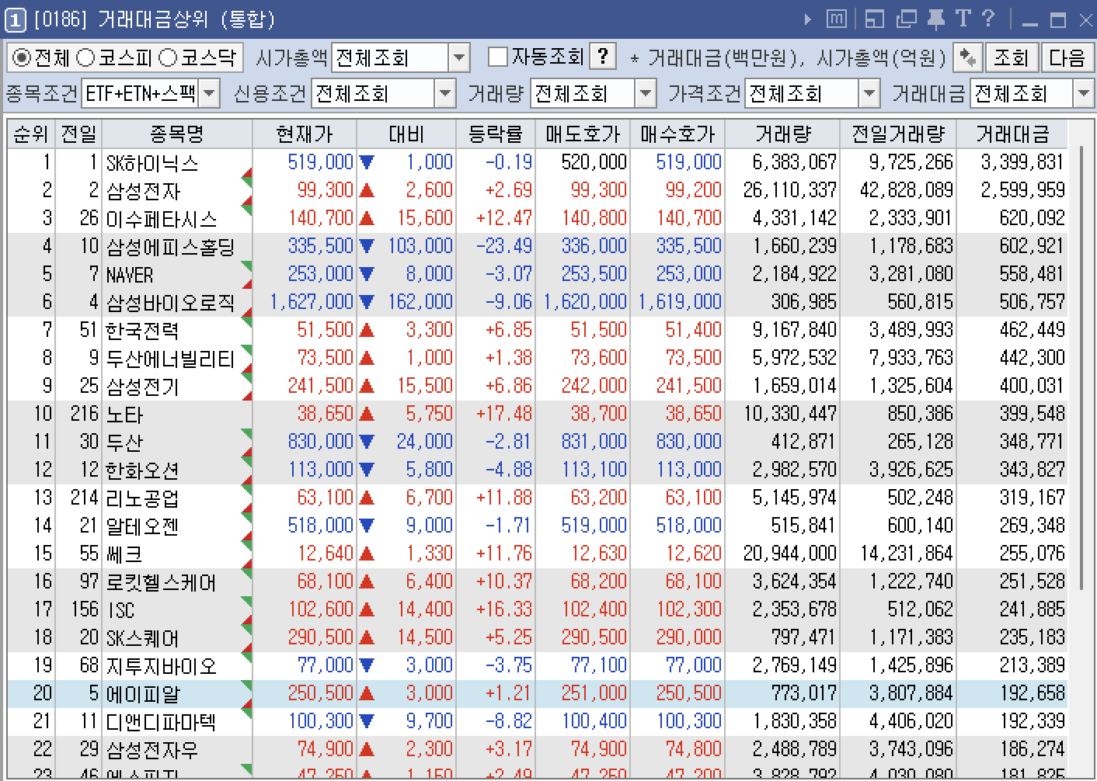The height and width of the screenshot is (781, 1097).
Task: Click the window layout icon in the title bar
Action: [875, 19]
